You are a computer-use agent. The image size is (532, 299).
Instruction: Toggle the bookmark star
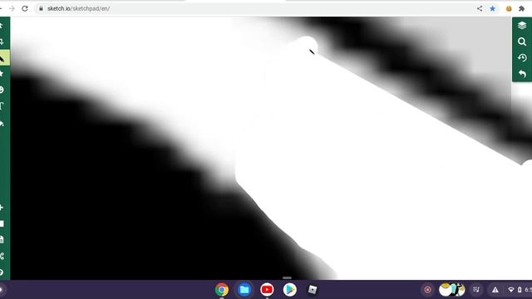tap(493, 8)
